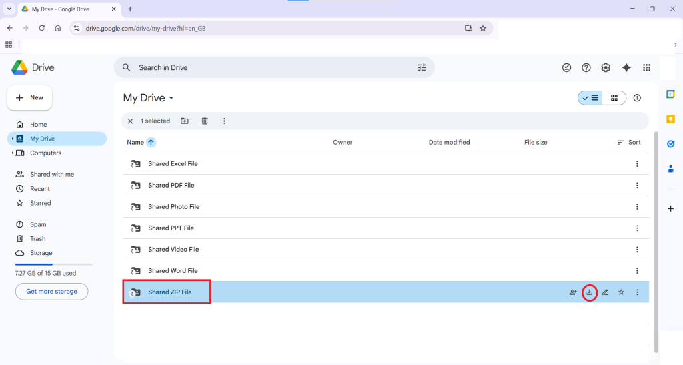Expand the Computers tree in the sidebar
Image resolution: width=683 pixels, height=365 pixels.
click(x=13, y=153)
